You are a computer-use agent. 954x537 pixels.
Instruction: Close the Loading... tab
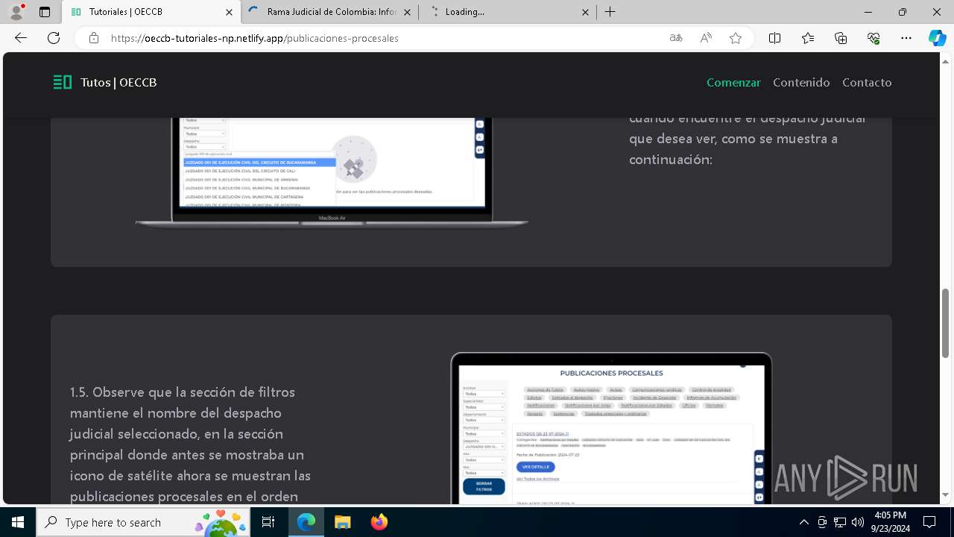tap(585, 12)
